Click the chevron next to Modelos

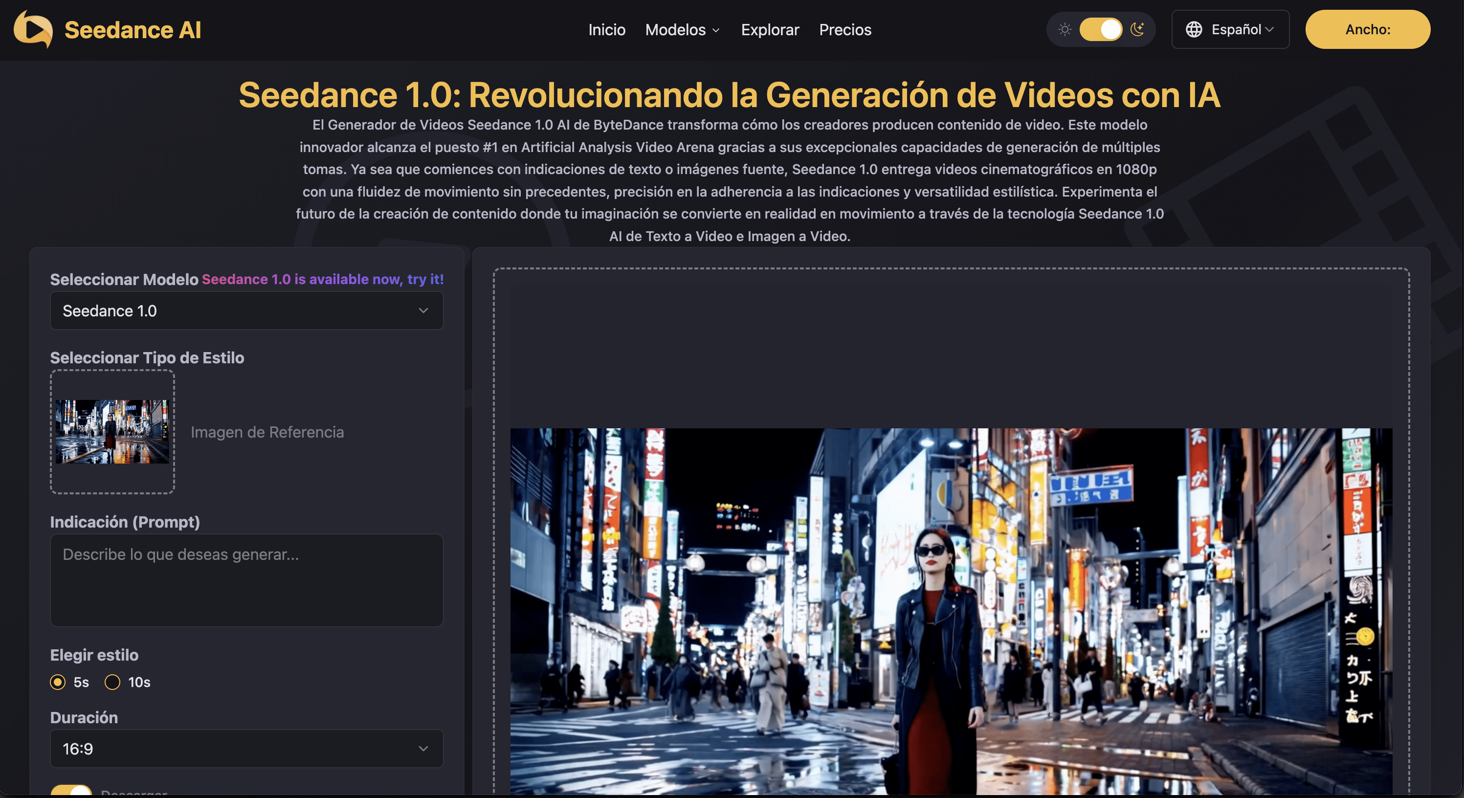pos(716,31)
